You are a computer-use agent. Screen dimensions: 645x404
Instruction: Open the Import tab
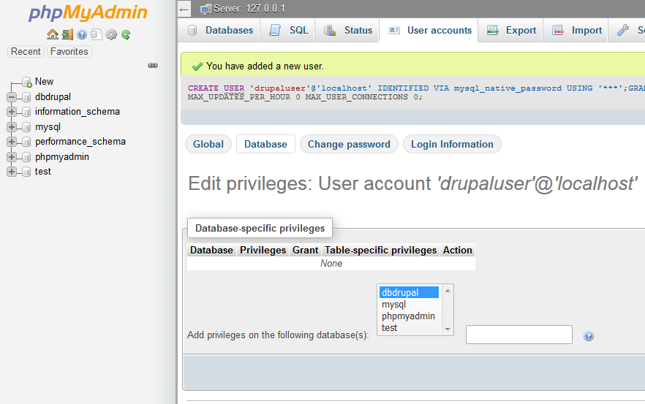576,30
